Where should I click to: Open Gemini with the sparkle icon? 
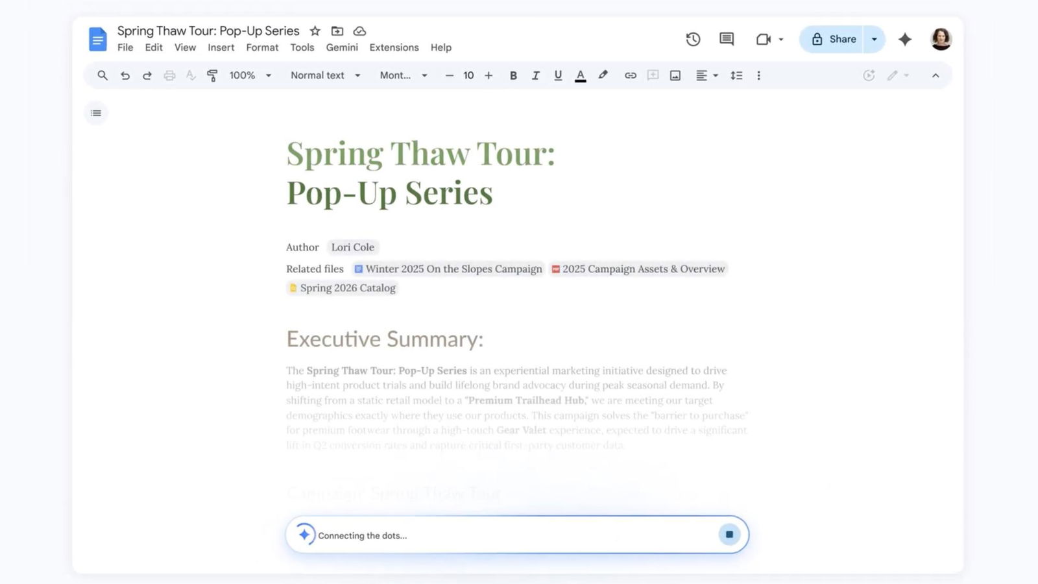coord(904,39)
